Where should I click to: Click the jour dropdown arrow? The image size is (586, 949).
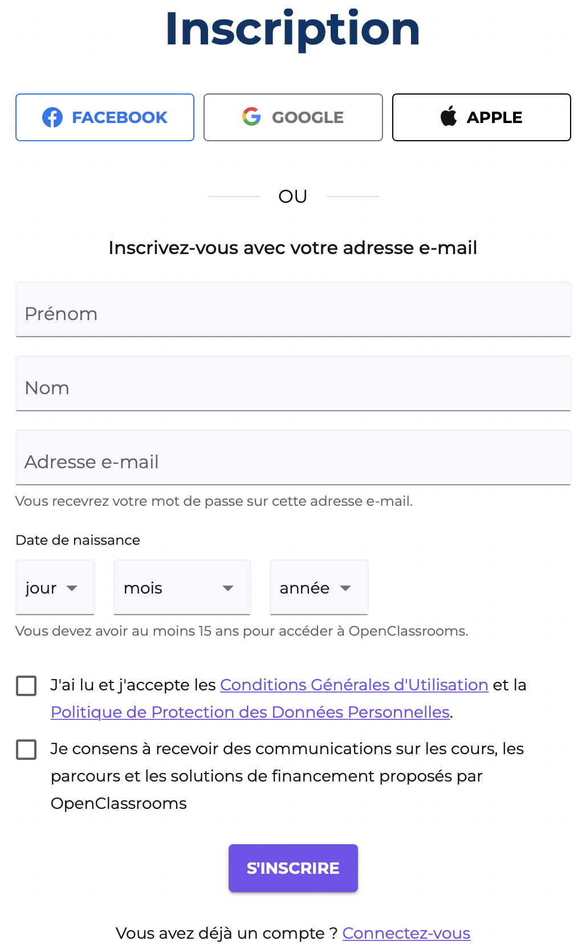(72, 588)
